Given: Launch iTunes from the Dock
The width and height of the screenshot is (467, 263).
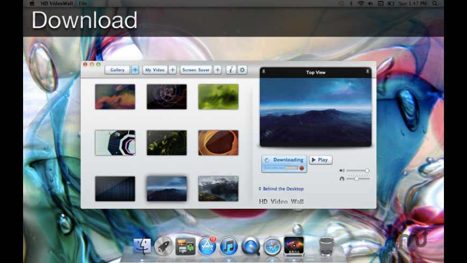Looking at the screenshot, I should coord(229,246).
